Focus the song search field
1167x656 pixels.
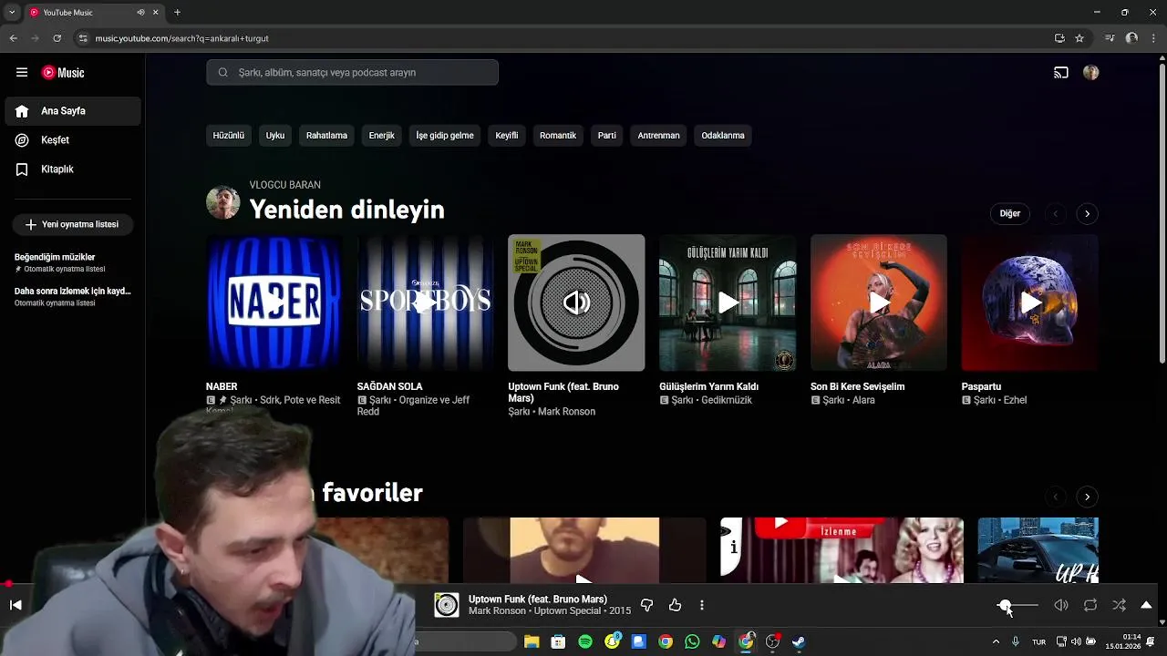[352, 73]
